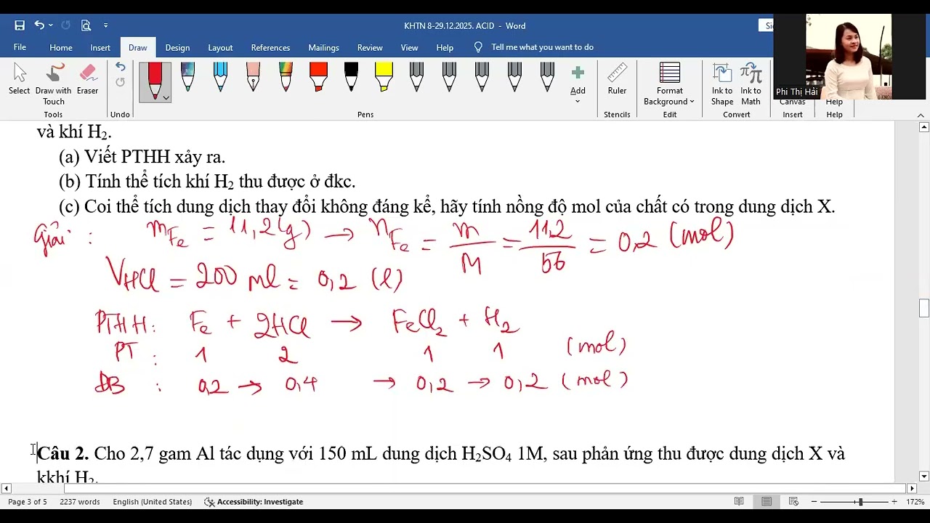Image resolution: width=930 pixels, height=523 pixels.
Task: Select the light blue pen
Action: (x=220, y=77)
